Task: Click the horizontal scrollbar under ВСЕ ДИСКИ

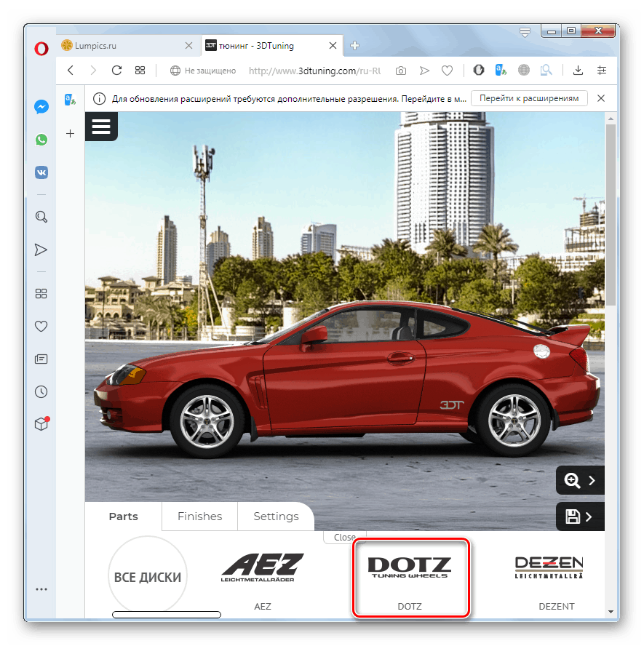Action: tap(166, 615)
